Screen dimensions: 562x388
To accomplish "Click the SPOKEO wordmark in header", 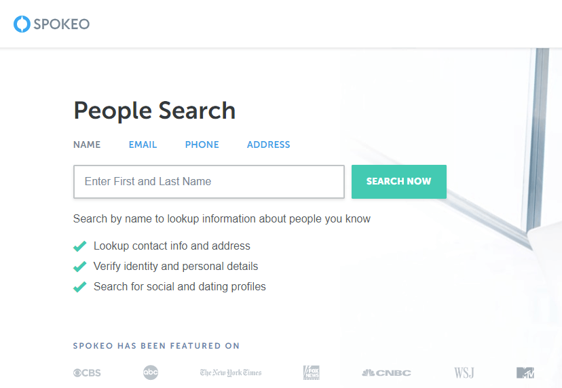I will pyautogui.click(x=61, y=24).
